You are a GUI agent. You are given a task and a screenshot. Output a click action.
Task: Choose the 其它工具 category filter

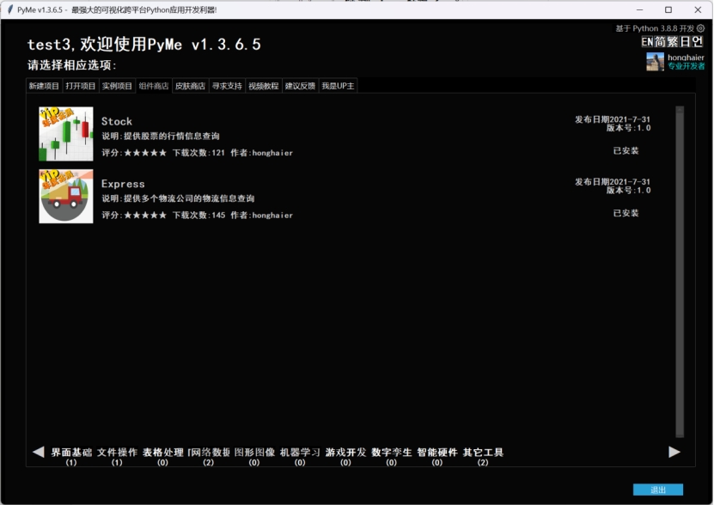pyautogui.click(x=483, y=453)
